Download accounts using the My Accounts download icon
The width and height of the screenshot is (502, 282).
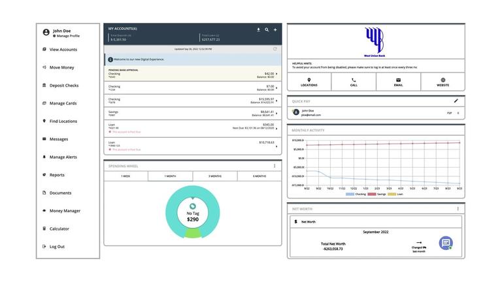tap(258, 30)
